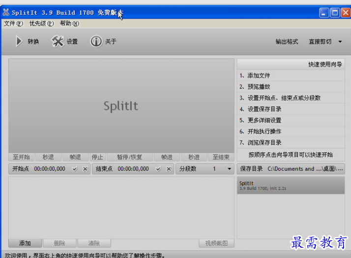Click the 快速使用向导 panel header
351x258 pixels.
pyautogui.click(x=291, y=65)
